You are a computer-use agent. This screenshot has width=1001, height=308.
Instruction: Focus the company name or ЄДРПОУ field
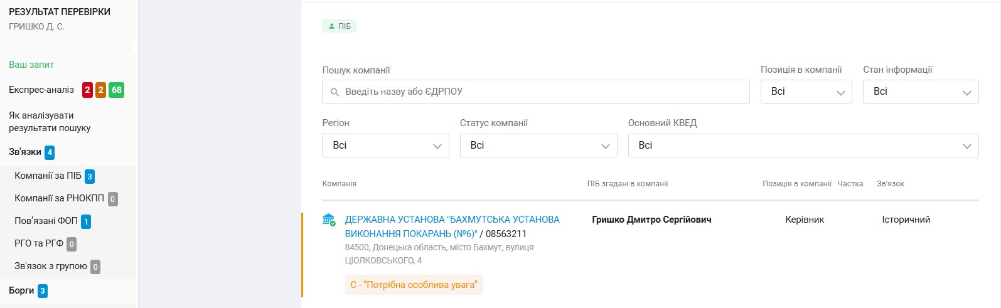click(x=536, y=92)
